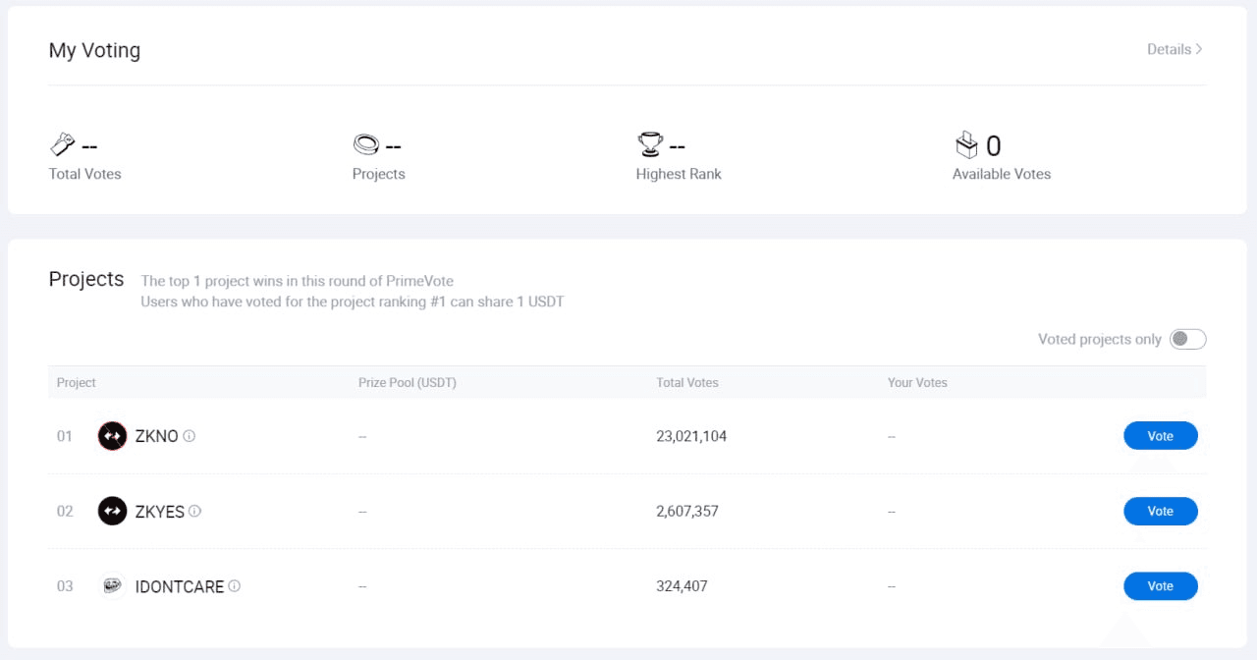Image resolution: width=1257 pixels, height=660 pixels.
Task: Click the ZKNO project name
Action: [x=157, y=436]
